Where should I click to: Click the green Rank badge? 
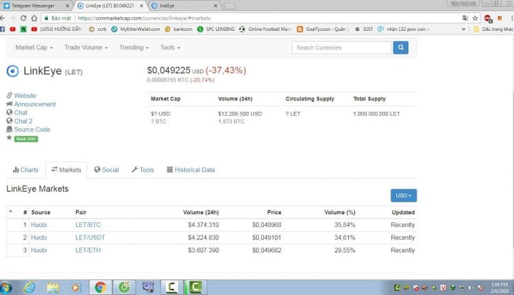(26, 139)
